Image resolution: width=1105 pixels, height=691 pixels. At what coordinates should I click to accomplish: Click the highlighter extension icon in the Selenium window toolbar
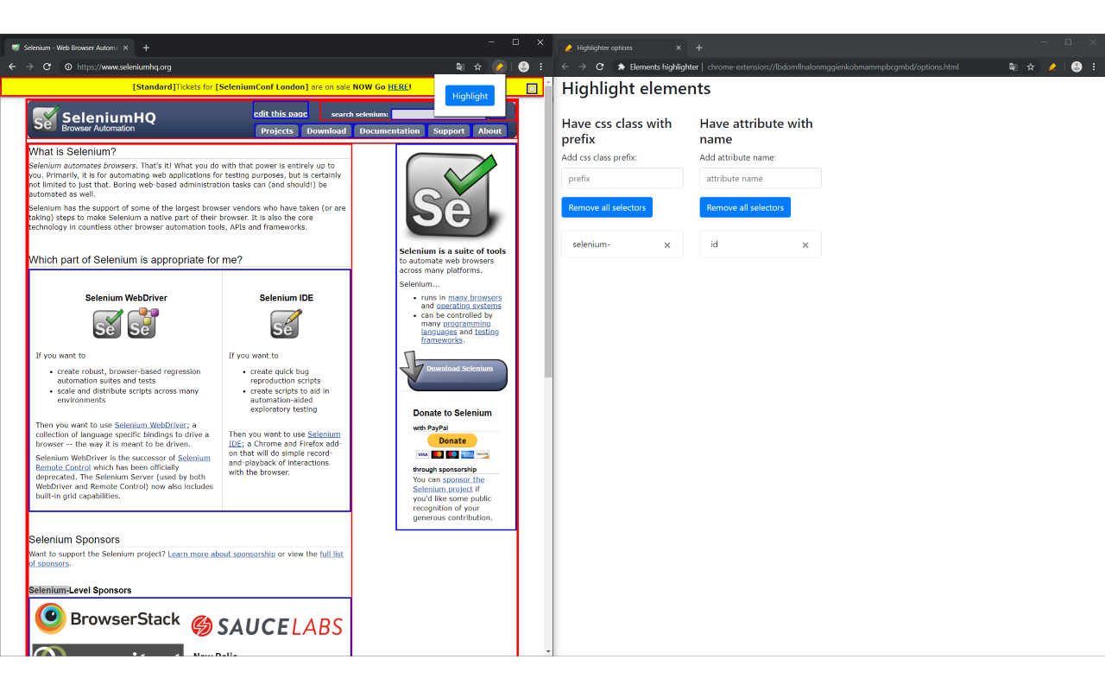click(x=499, y=67)
